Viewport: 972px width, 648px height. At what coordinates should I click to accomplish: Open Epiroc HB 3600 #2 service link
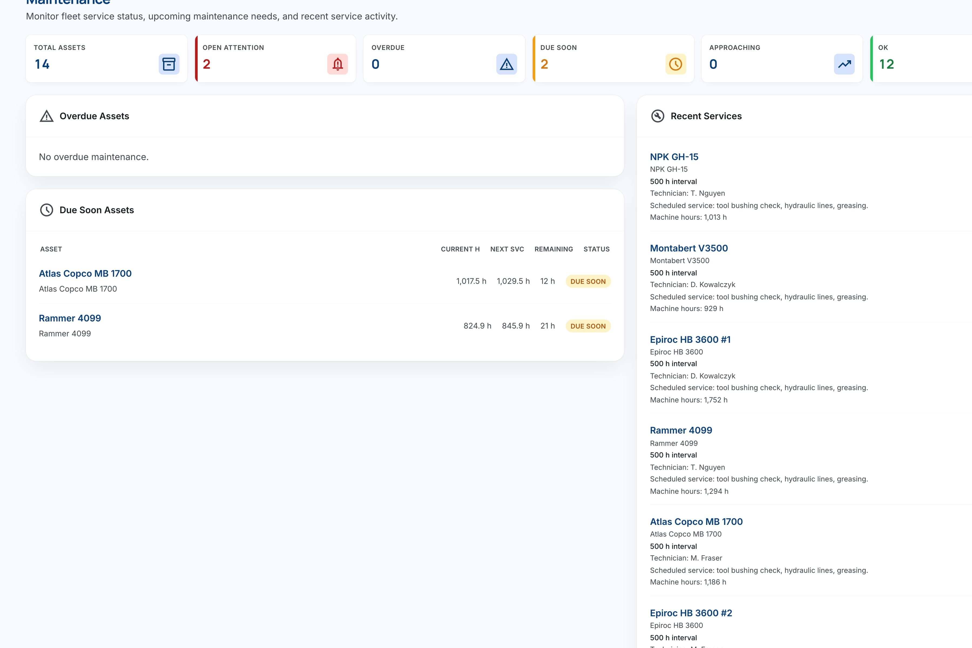click(691, 613)
